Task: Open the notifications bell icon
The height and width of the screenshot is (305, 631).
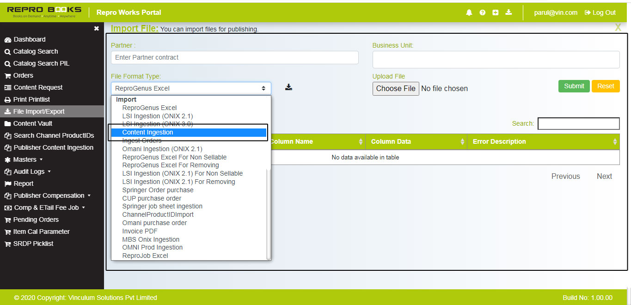Action: click(x=469, y=12)
